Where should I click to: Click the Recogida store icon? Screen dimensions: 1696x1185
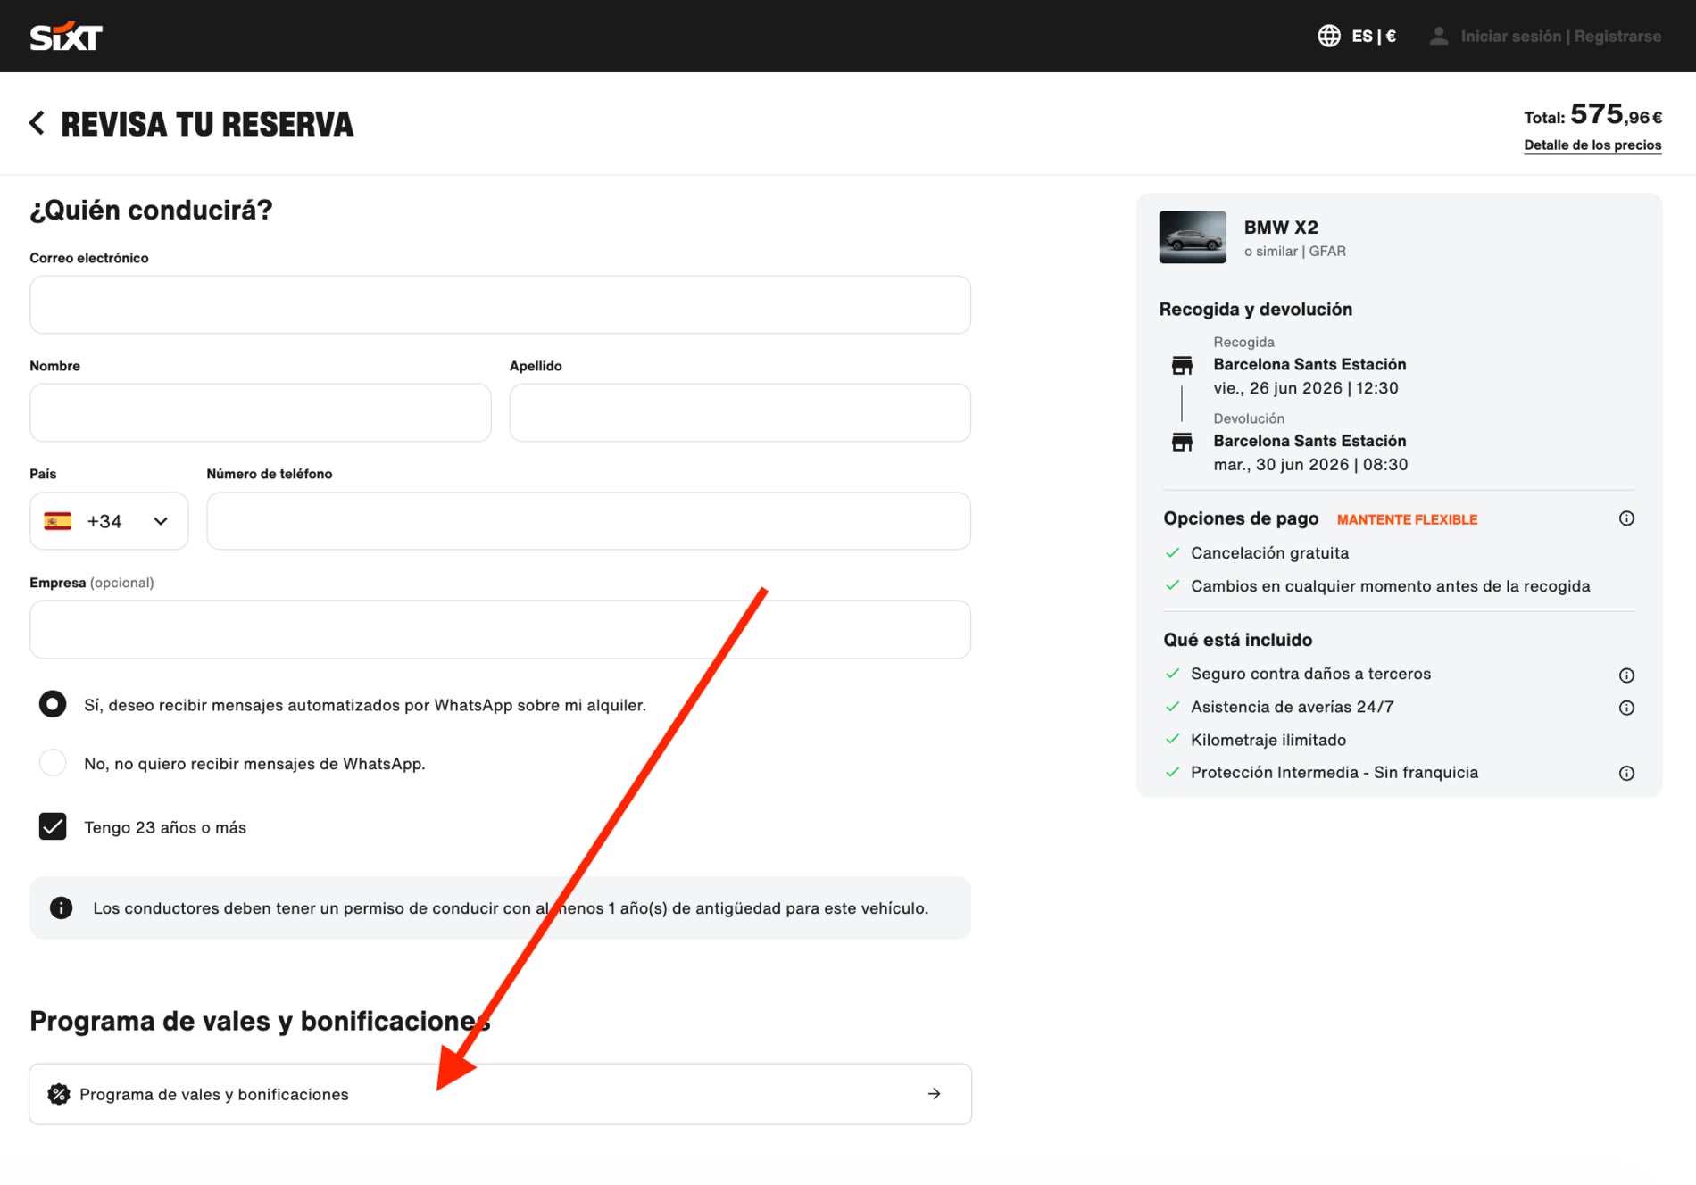click(1182, 365)
